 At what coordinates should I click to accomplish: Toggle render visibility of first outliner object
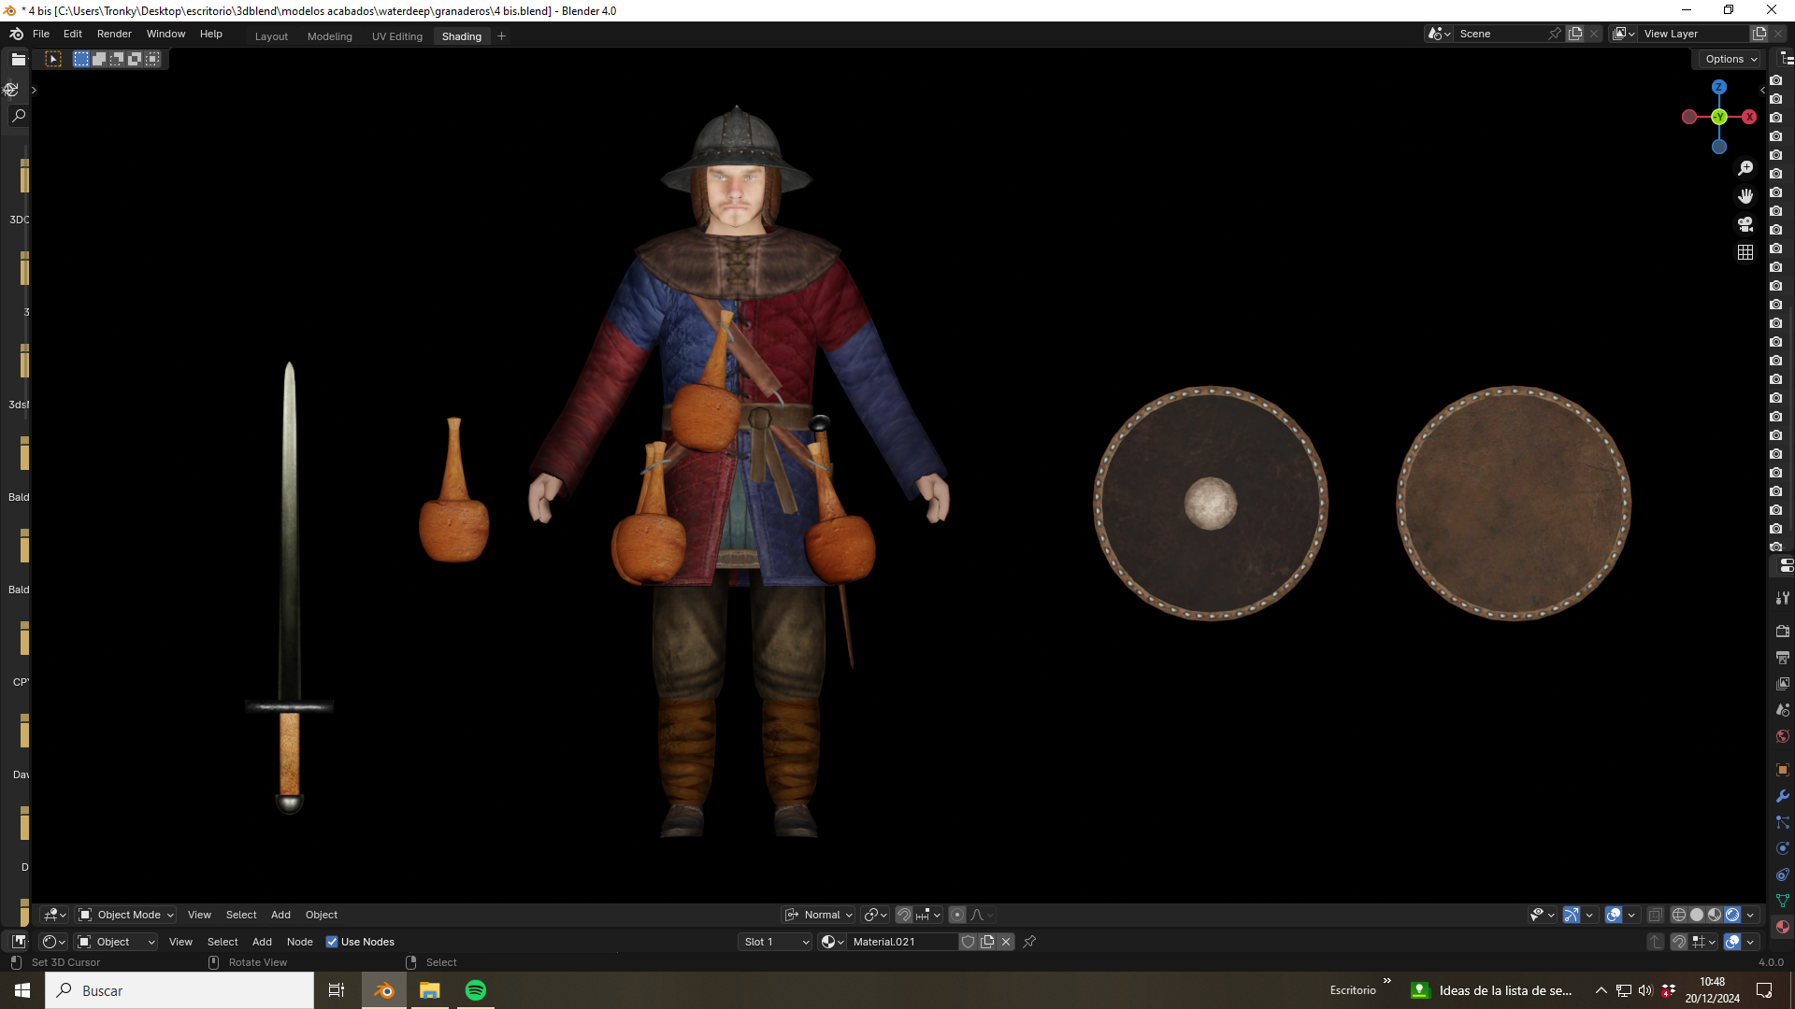pyautogui.click(x=1776, y=80)
